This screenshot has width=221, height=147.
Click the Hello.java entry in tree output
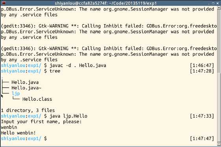25,82
